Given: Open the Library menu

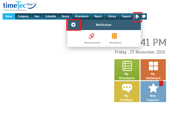Looking at the screenshot, I should [112, 16].
